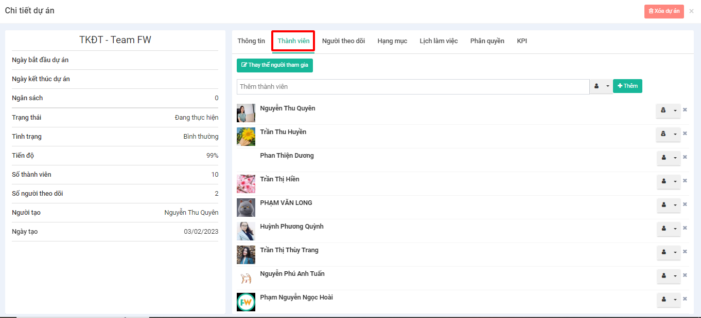
Task: Expand role dropdown for Nguyễn Thu Quyên
Action: 675,110
